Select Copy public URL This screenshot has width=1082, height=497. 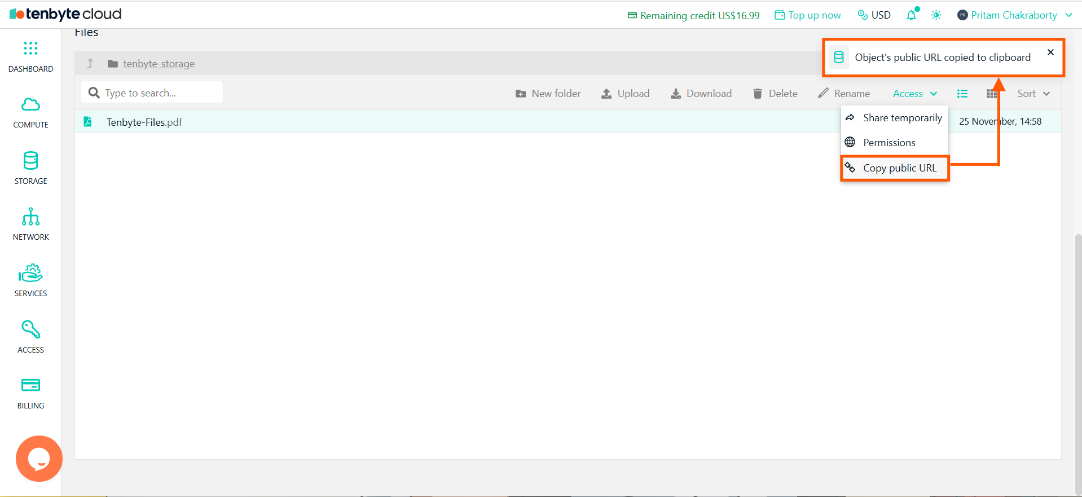point(894,168)
